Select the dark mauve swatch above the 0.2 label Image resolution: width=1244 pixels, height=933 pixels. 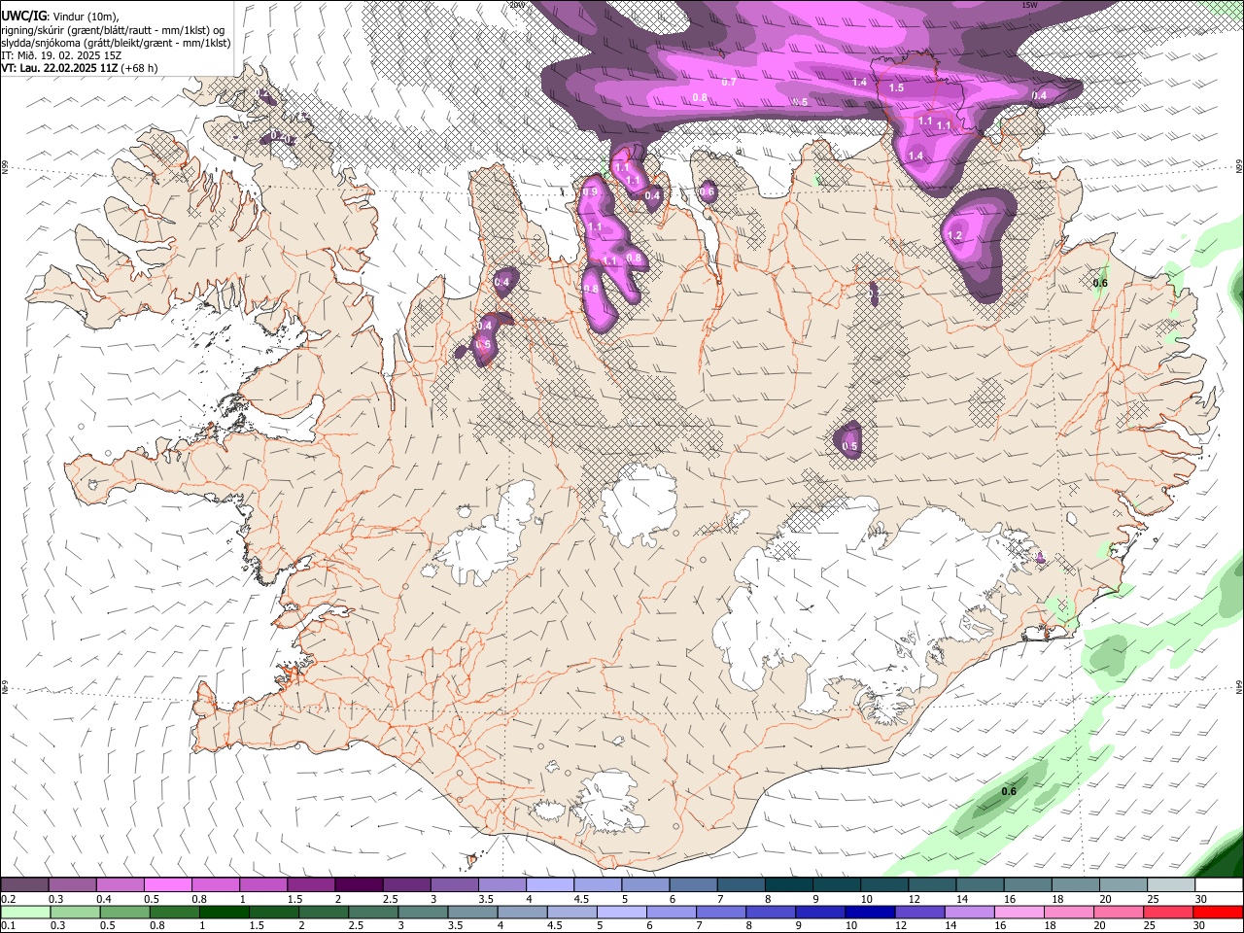tap(24, 885)
